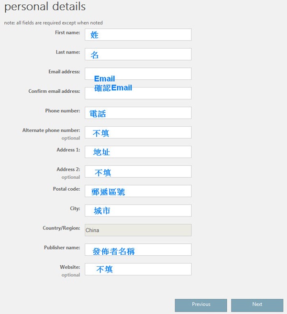The image size is (287, 314).
Task: Focus the Email address input field
Action: pos(138,74)
